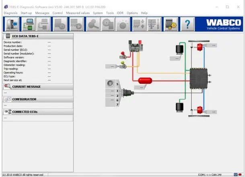Click connector pin 1 row
Image resolution: width=245 pixels, height=177 pixels.
112,91
